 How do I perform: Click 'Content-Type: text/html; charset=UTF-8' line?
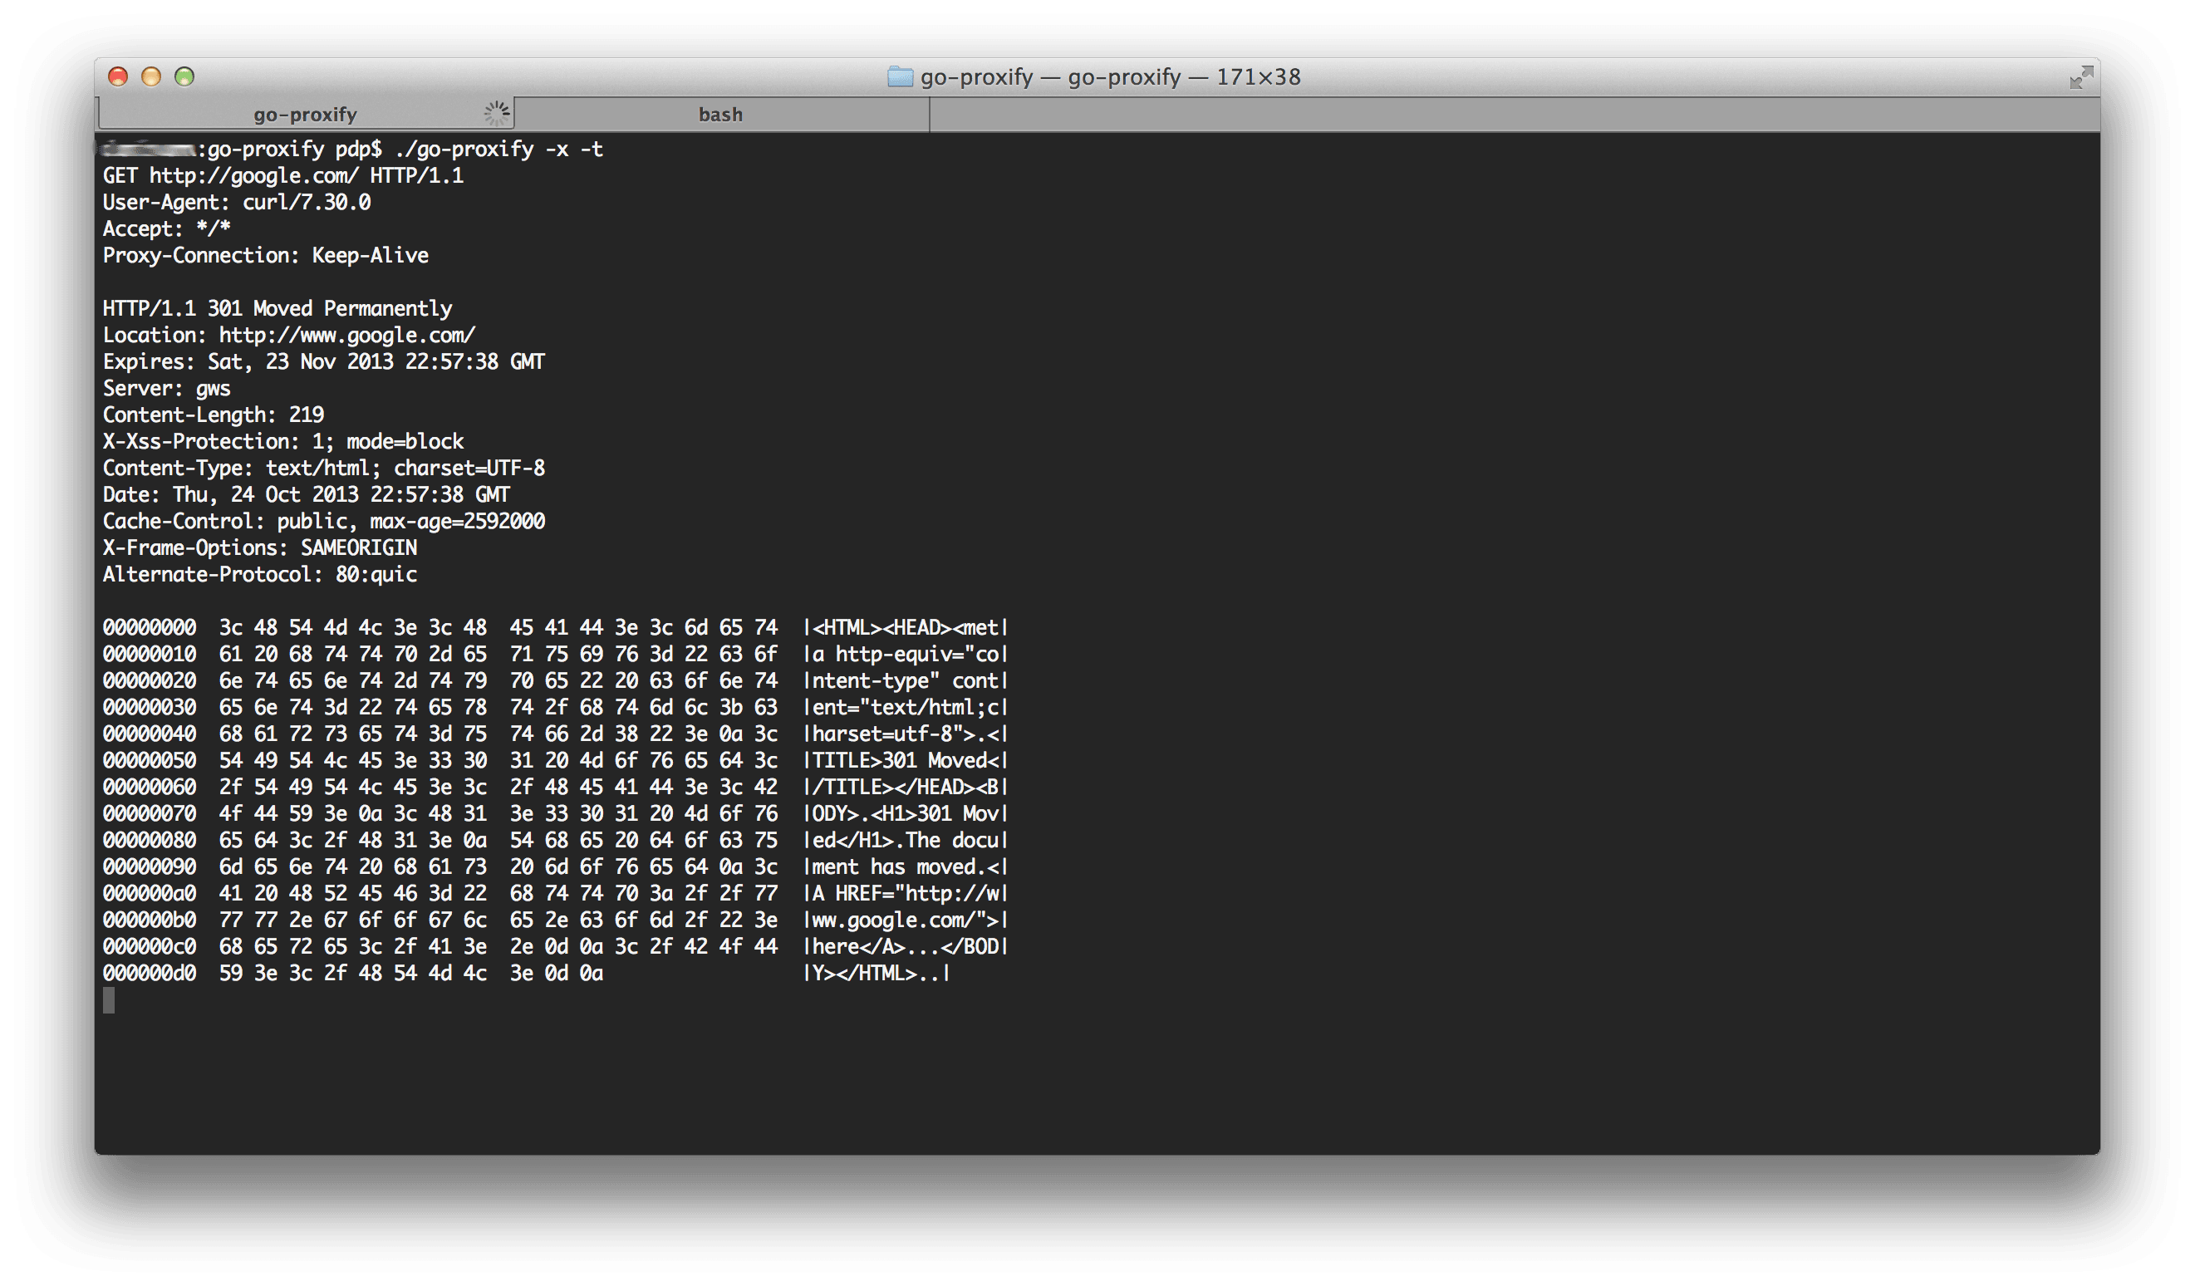[324, 469]
